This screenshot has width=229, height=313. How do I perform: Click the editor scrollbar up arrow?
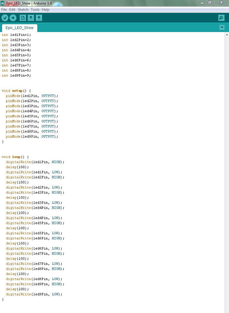pos(227,35)
